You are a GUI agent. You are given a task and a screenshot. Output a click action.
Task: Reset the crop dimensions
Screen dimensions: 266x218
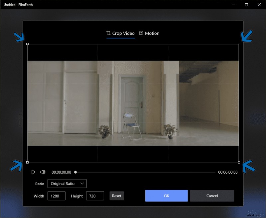coord(117,196)
